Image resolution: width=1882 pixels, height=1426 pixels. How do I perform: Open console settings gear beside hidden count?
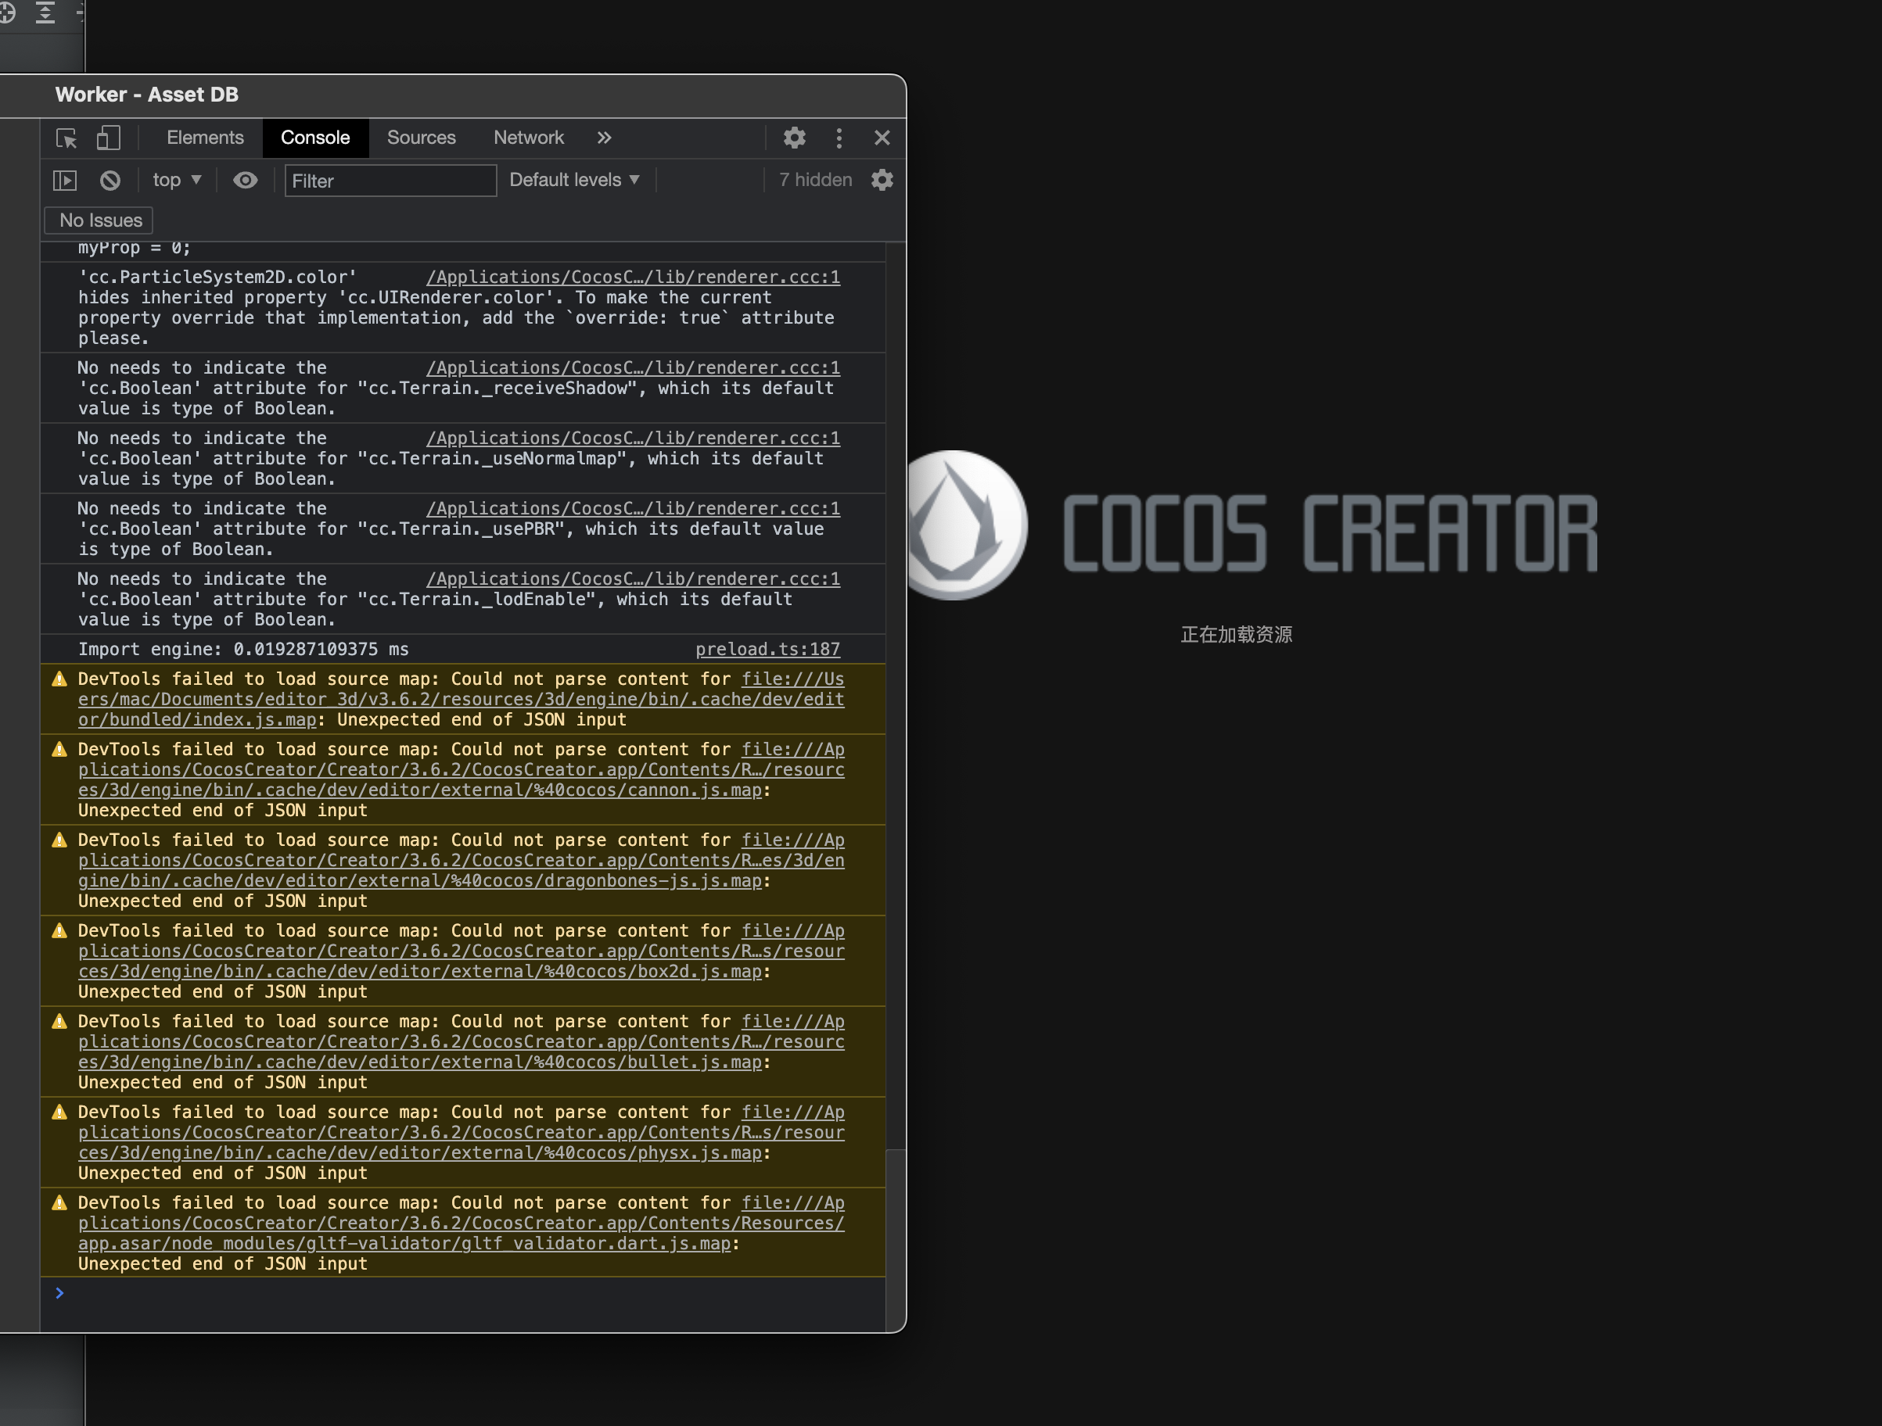882,181
